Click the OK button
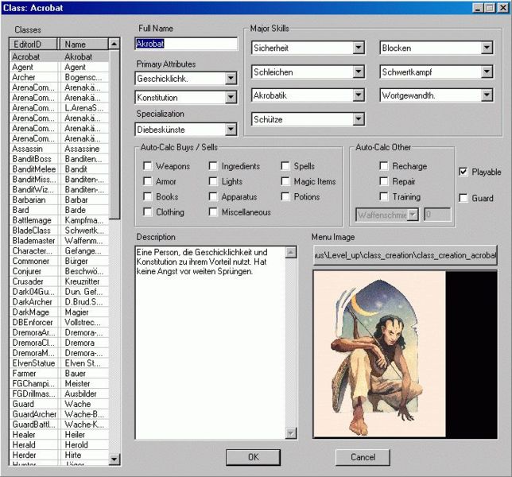512x477 pixels. pos(253,457)
